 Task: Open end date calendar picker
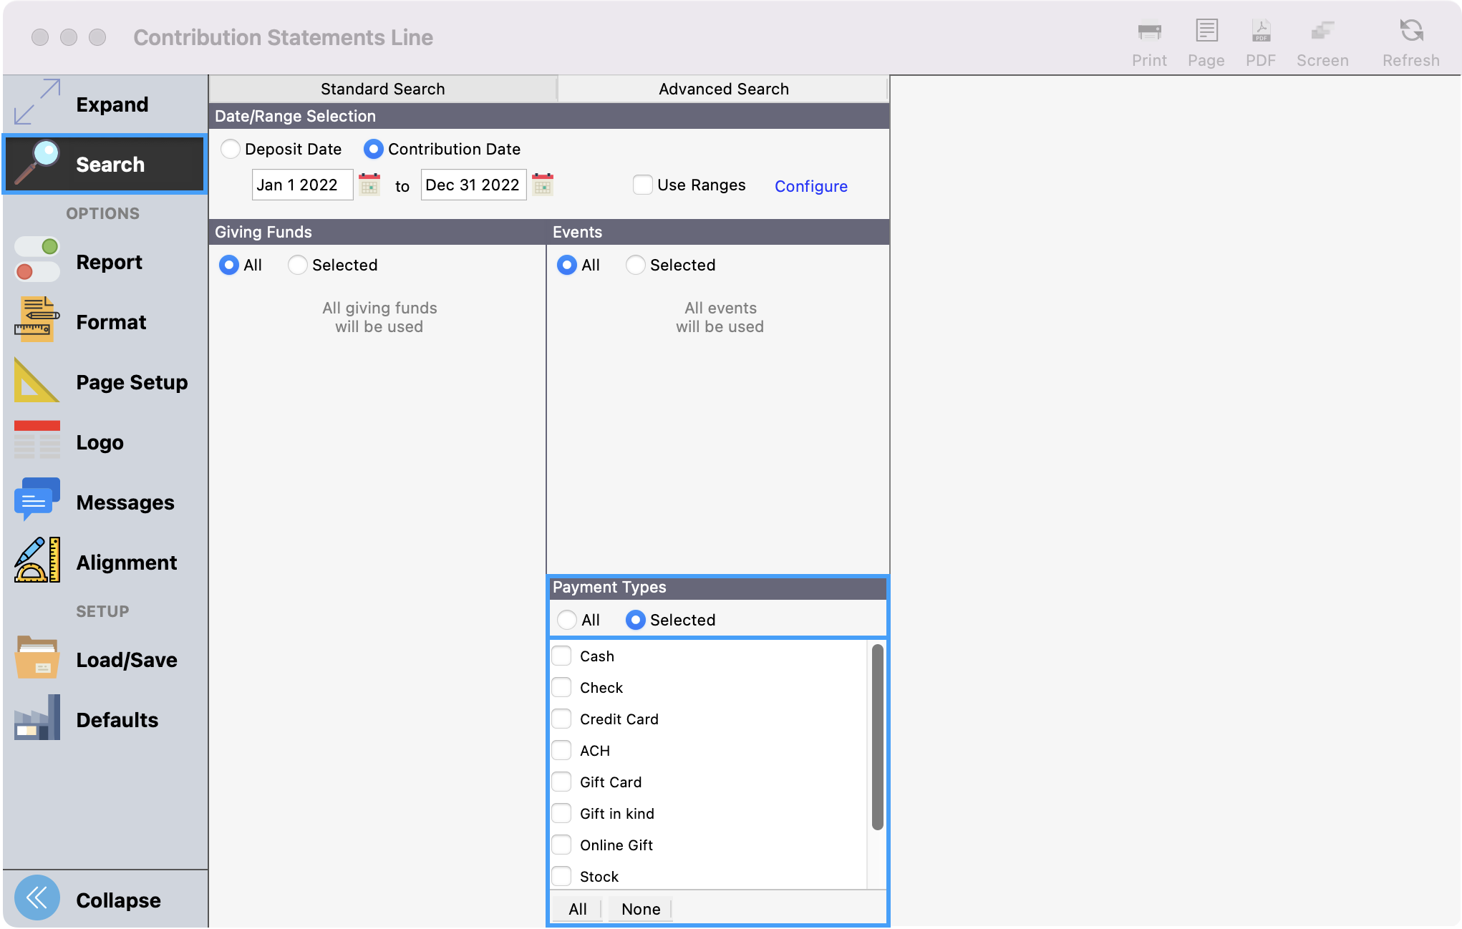click(x=543, y=185)
